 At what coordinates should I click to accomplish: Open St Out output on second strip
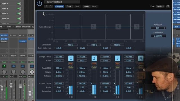pyautogui.click(x=13, y=56)
